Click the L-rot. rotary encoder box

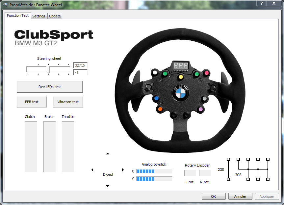[x=190, y=173]
